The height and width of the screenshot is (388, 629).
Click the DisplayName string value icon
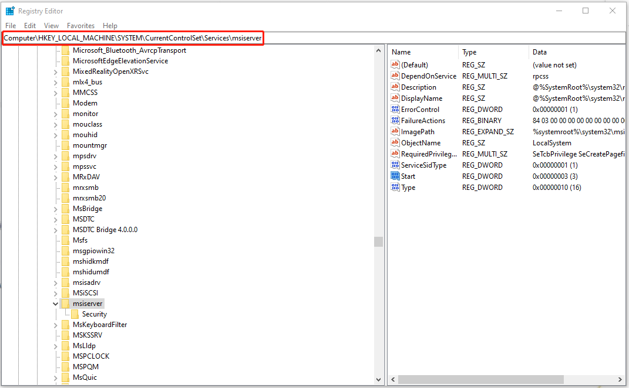click(x=395, y=98)
